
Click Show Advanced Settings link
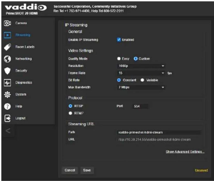[185, 152]
